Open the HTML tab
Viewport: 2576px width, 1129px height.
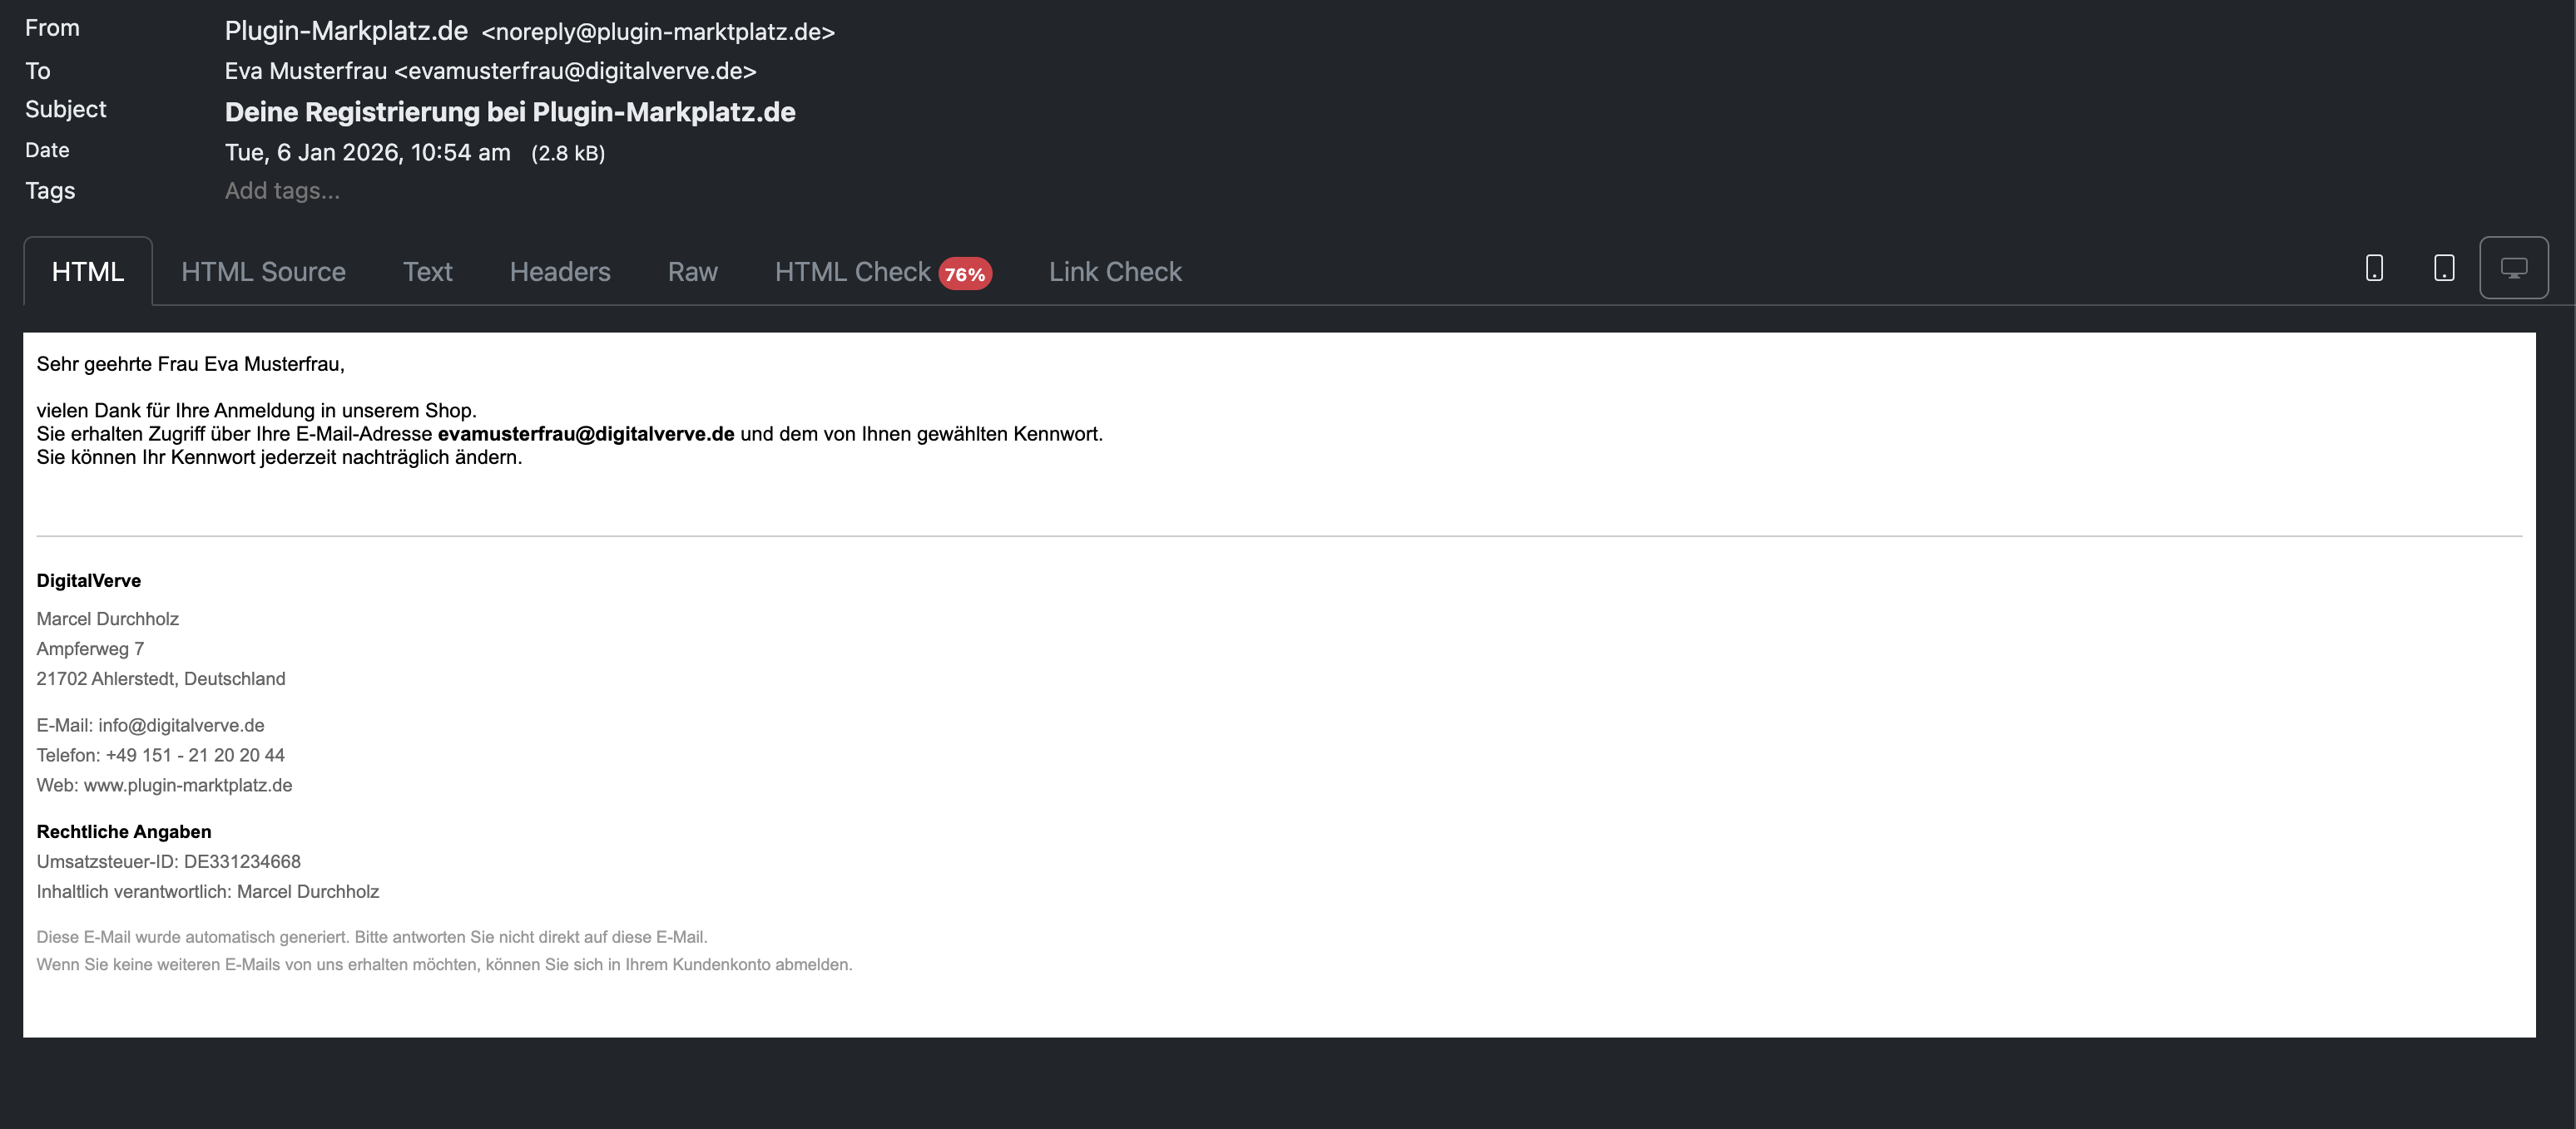coord(88,272)
